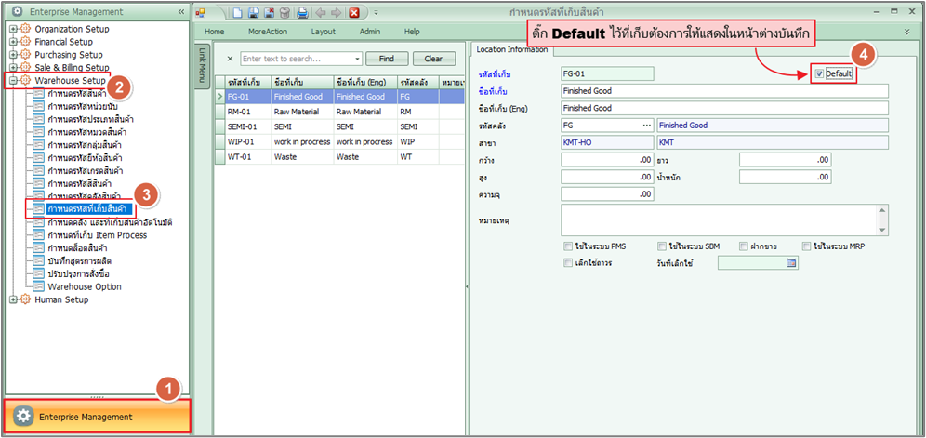Screen dimensions: 926x438
Task: Click the back arrow toolbar icon
Action: click(x=319, y=12)
